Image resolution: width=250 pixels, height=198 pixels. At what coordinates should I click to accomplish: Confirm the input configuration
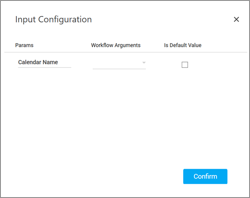pyautogui.click(x=205, y=176)
